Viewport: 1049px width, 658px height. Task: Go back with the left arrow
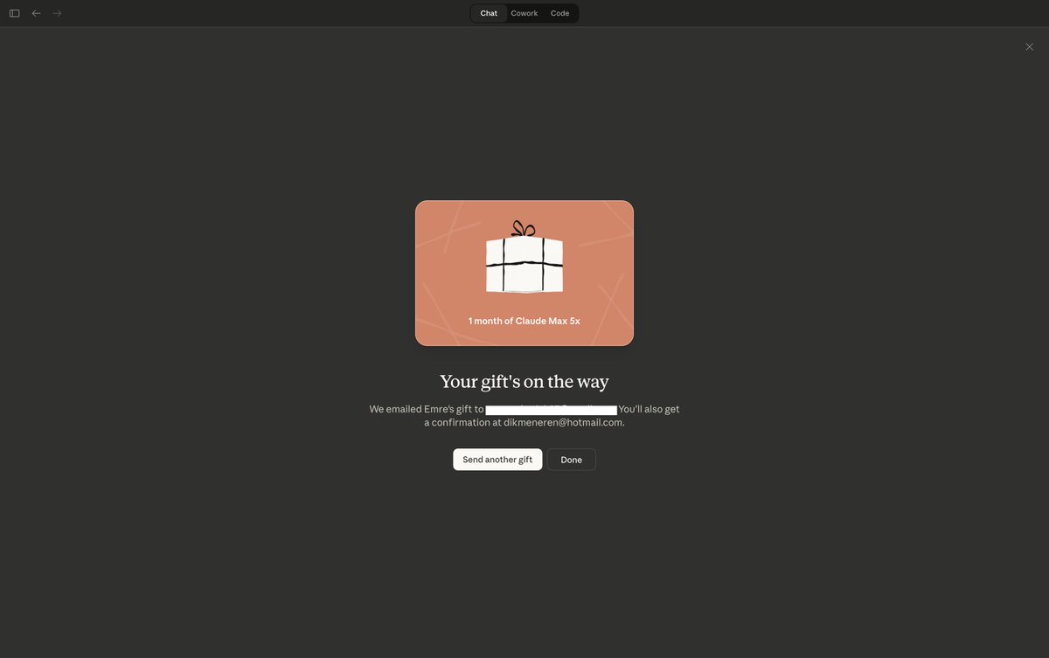pyautogui.click(x=36, y=13)
